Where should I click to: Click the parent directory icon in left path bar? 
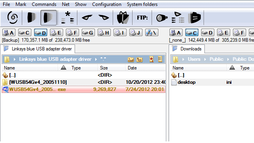(139, 60)
